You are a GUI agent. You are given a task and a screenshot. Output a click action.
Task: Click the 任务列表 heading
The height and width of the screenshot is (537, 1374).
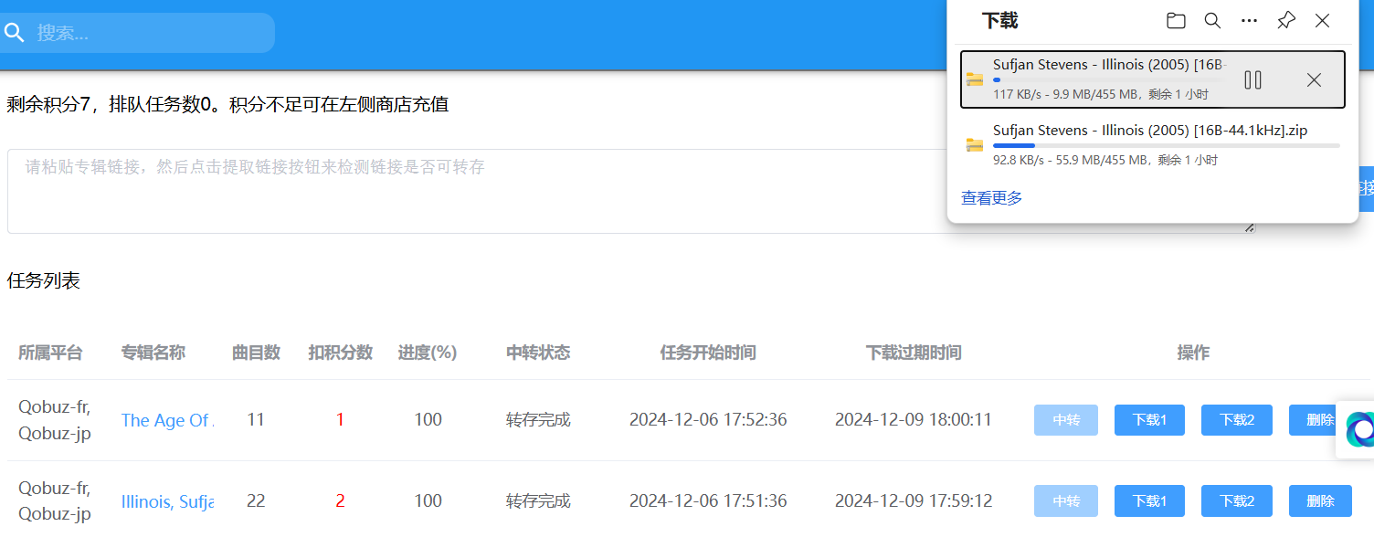click(x=44, y=281)
